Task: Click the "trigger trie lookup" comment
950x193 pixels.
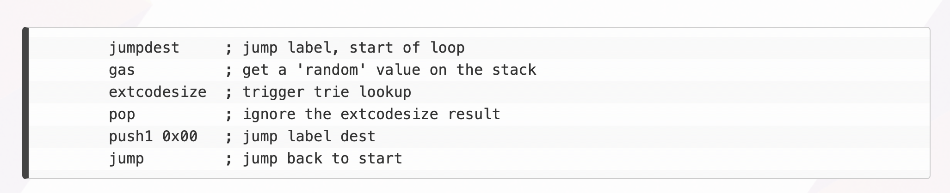Action: coord(327,92)
